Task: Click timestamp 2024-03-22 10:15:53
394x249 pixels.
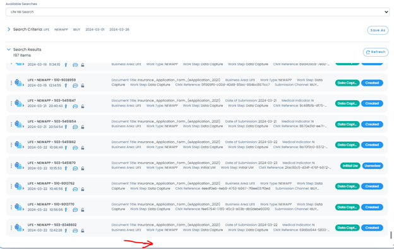Action: coord(44,168)
